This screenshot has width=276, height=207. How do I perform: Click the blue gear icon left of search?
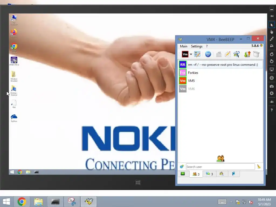182,167
